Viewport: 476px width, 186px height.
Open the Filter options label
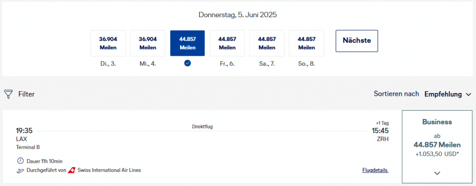(x=26, y=94)
